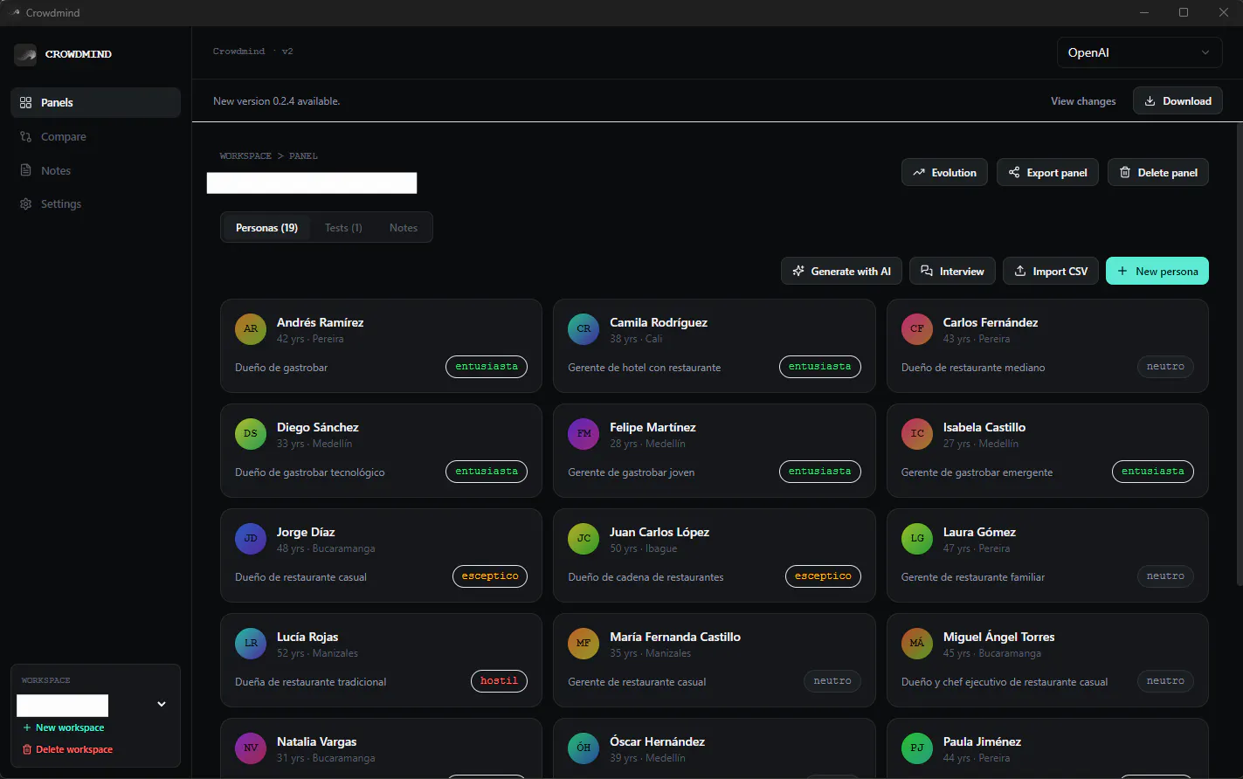The height and width of the screenshot is (779, 1243).
Task: Click the vertical scrollbar of personas list
Action: [x=1239, y=354]
